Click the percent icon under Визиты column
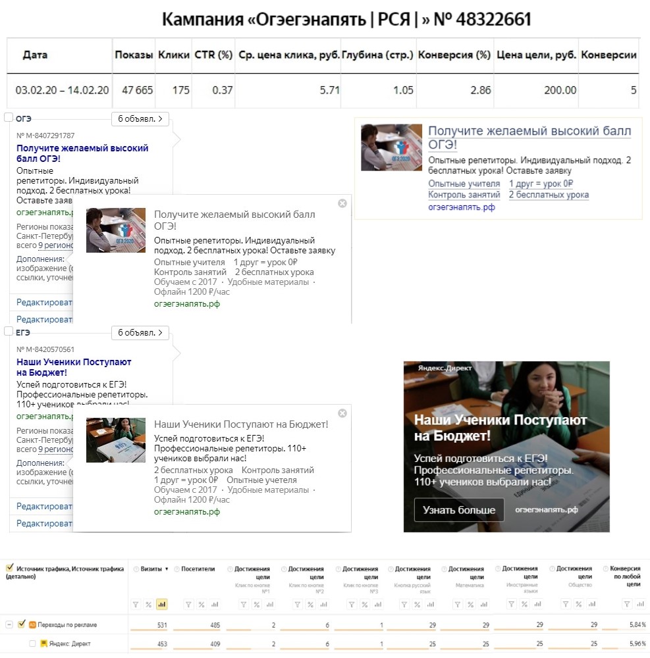 coord(148,605)
